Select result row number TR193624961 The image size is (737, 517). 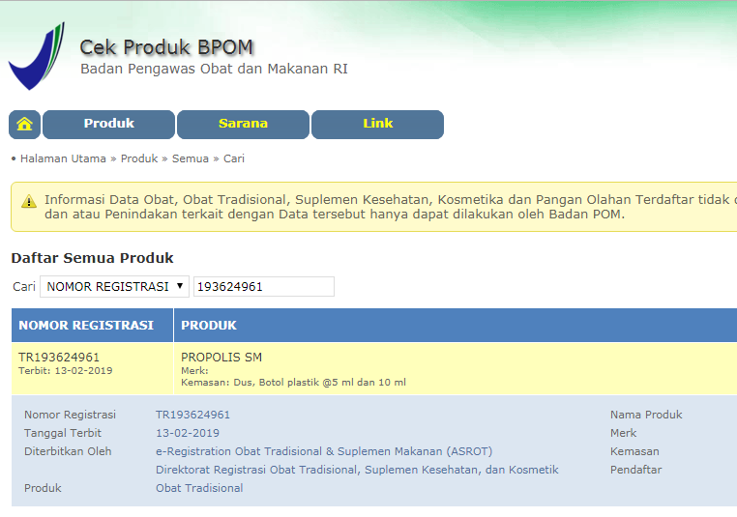point(59,358)
